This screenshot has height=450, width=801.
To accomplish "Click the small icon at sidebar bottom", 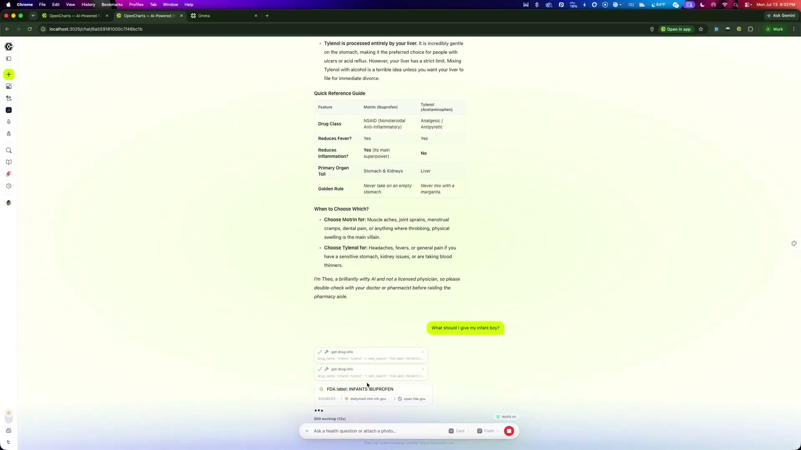I will click(9, 442).
